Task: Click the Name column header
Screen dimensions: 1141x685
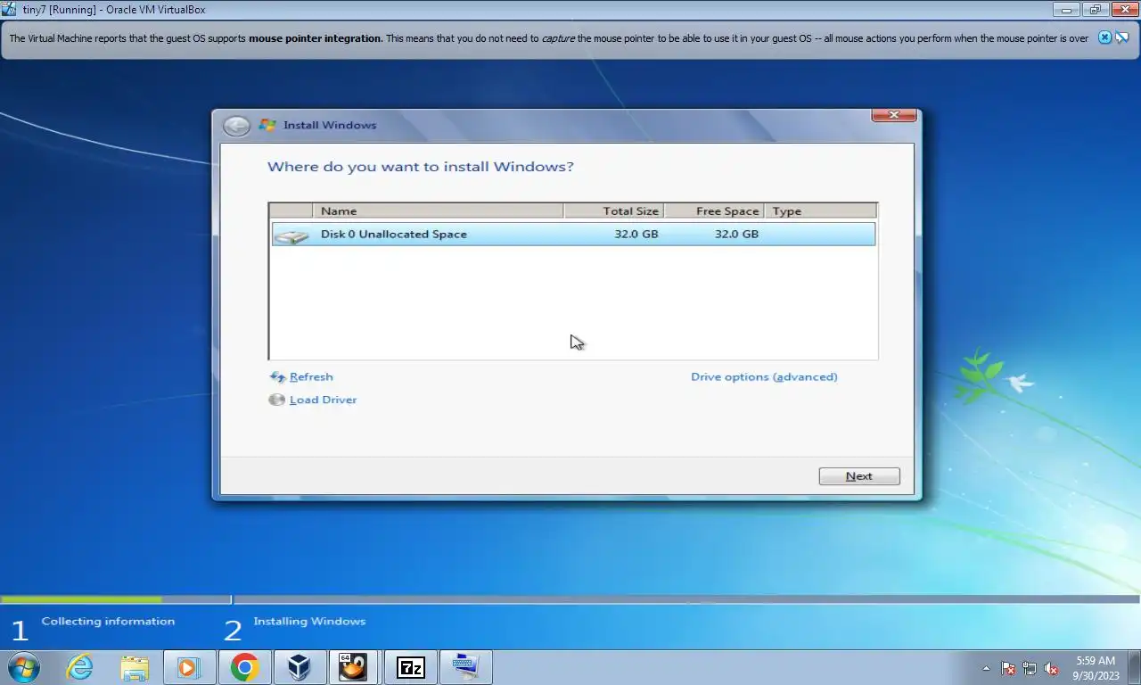Action: pos(438,211)
